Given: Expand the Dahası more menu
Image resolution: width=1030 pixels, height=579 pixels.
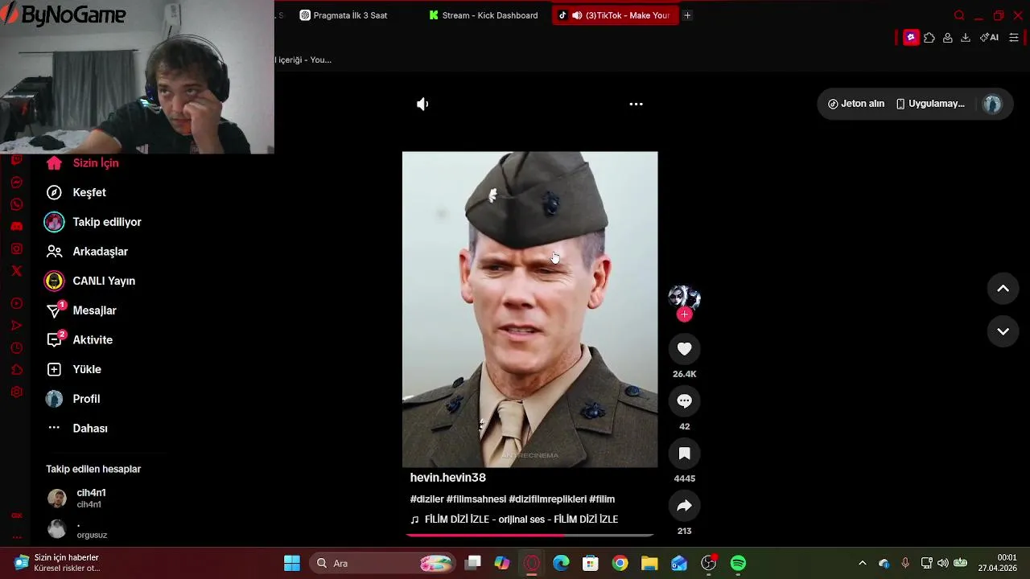Looking at the screenshot, I should (x=76, y=429).
